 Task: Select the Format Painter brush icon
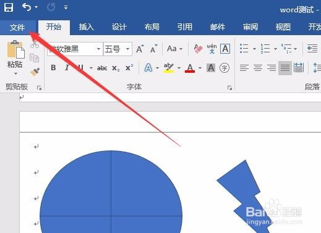(35, 72)
